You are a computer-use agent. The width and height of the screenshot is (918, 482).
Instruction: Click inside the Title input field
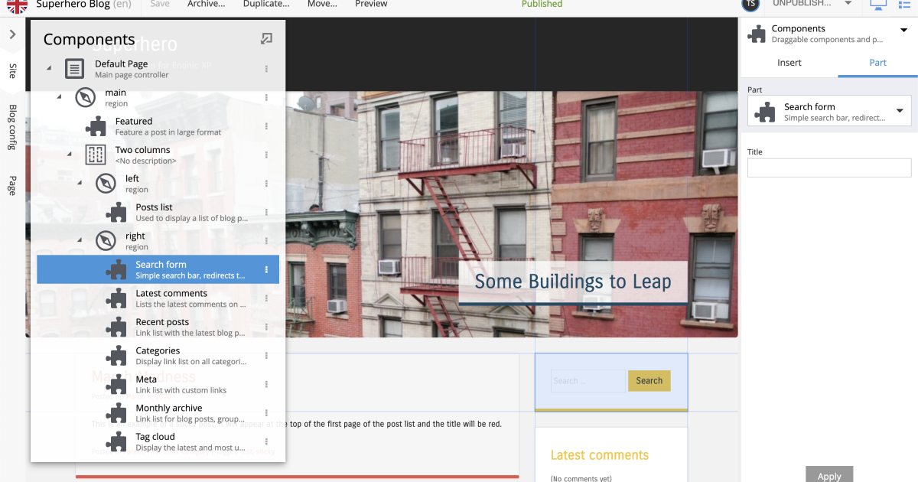tap(829, 168)
